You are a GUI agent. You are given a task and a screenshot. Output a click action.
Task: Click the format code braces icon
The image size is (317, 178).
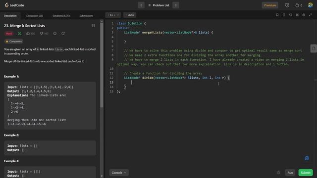284,15
